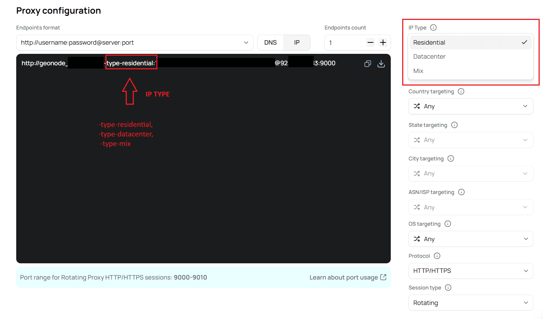
Task: Click the port range 9000-9010 text
Action: point(190,277)
